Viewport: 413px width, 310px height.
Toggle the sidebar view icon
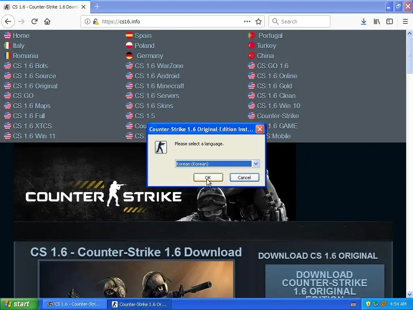point(390,22)
